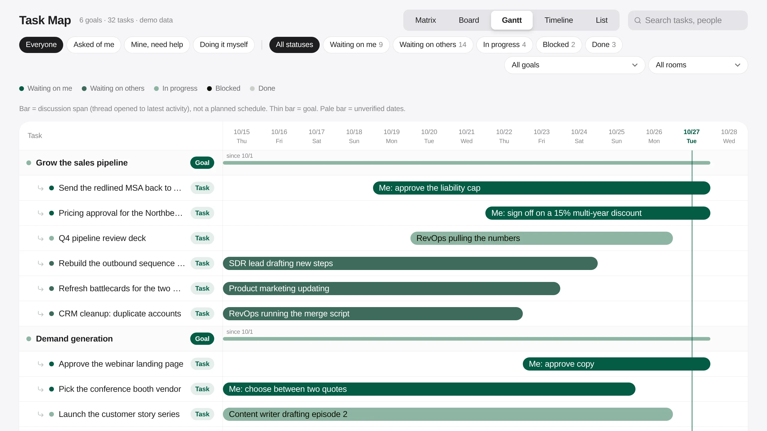
Task: Click Task badge on Rebuild the outbound sequence
Action: pos(202,263)
